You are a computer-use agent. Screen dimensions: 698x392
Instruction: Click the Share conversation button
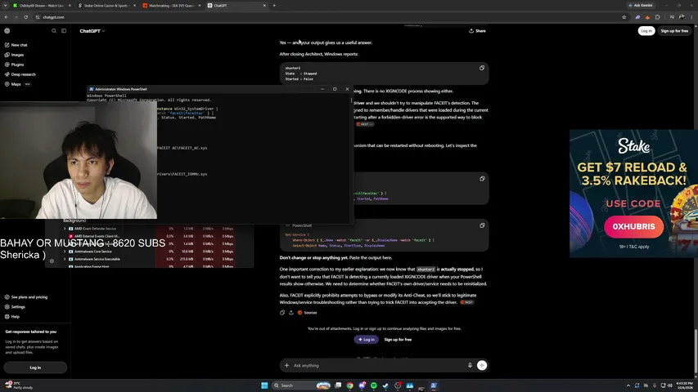click(x=477, y=31)
